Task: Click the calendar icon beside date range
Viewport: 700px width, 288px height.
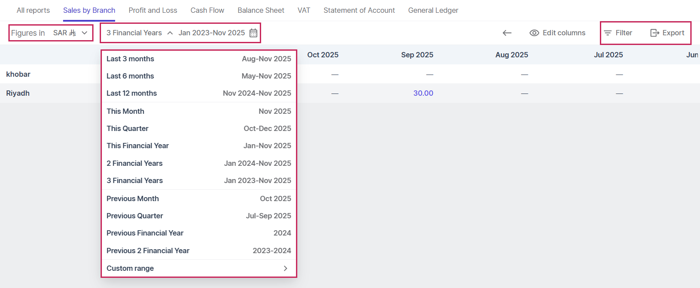Action: pyautogui.click(x=253, y=33)
